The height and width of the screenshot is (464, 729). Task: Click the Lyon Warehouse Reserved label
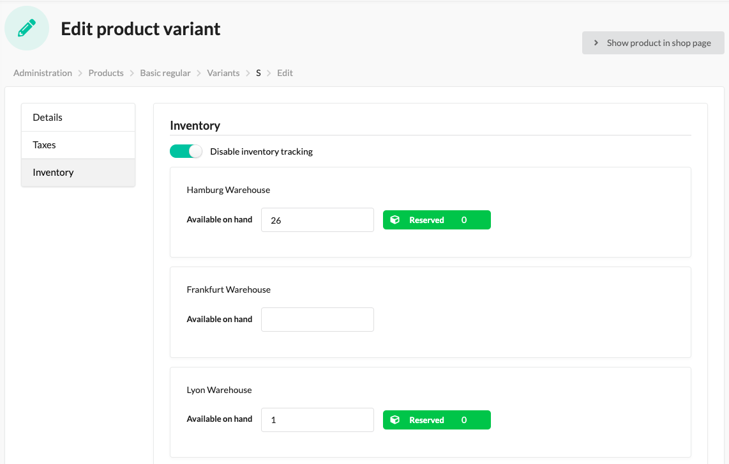(x=426, y=421)
